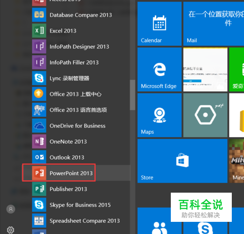
Task: Open the Skype for Business 2015 icon
Action: click(x=39, y=205)
